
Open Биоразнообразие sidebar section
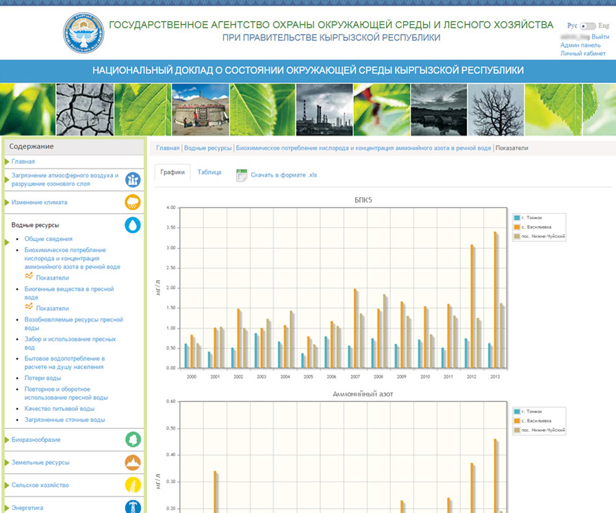(x=36, y=440)
